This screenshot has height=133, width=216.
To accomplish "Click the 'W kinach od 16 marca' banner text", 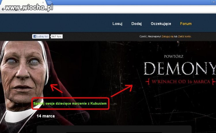I will tap(181, 82).
